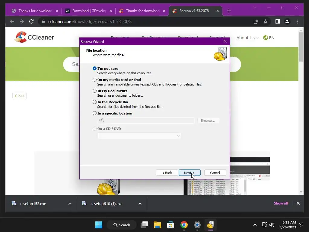Show hidden system tray icons

tap(255, 225)
